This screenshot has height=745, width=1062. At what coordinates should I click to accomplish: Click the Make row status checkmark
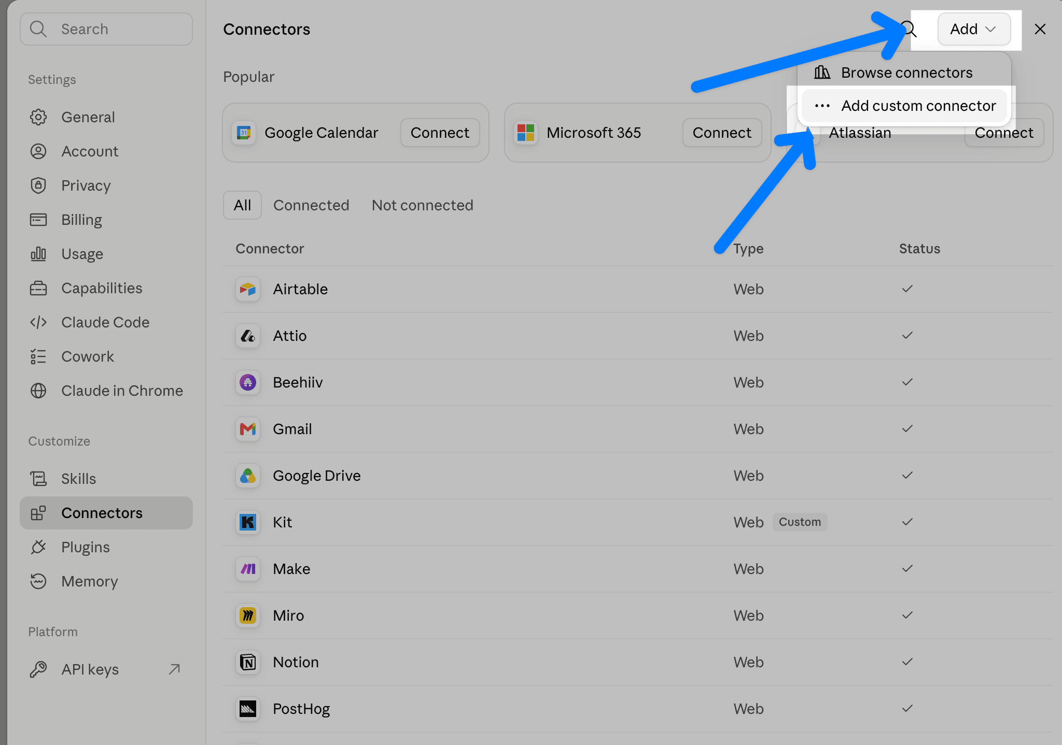pyautogui.click(x=907, y=568)
